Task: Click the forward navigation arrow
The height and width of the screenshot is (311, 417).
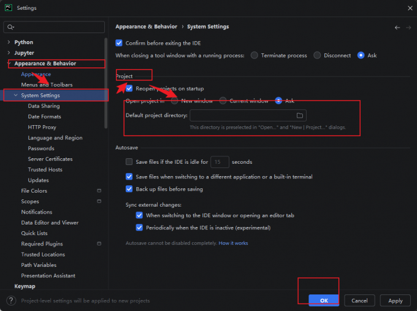Action: 408,28
